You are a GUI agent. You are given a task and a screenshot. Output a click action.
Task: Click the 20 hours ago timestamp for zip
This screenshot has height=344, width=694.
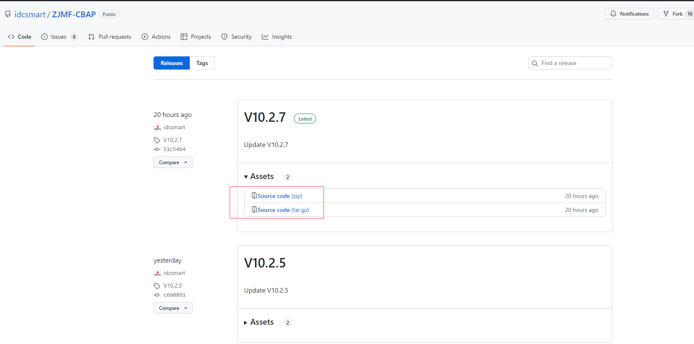(582, 196)
